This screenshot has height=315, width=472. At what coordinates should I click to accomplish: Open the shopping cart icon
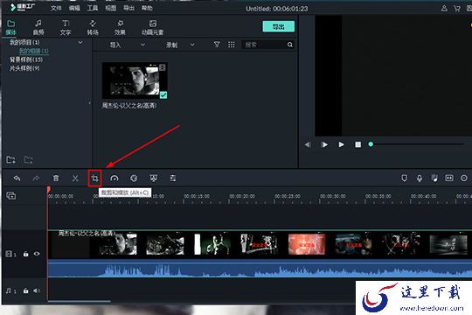(x=457, y=9)
